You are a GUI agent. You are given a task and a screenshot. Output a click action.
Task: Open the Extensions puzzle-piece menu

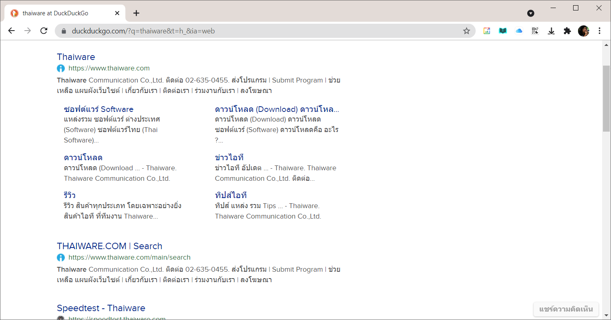(x=567, y=31)
